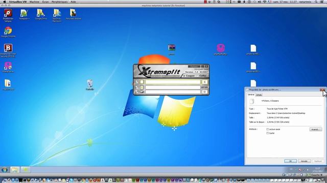This screenshot has width=327, height=183.
Task: Click the Taille value text in Properties
Action: pyautogui.click(x=278, y=117)
